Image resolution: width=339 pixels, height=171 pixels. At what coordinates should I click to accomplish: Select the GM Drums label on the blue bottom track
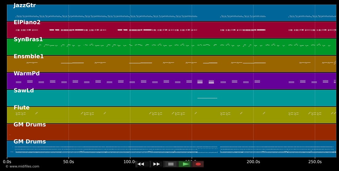click(x=30, y=142)
